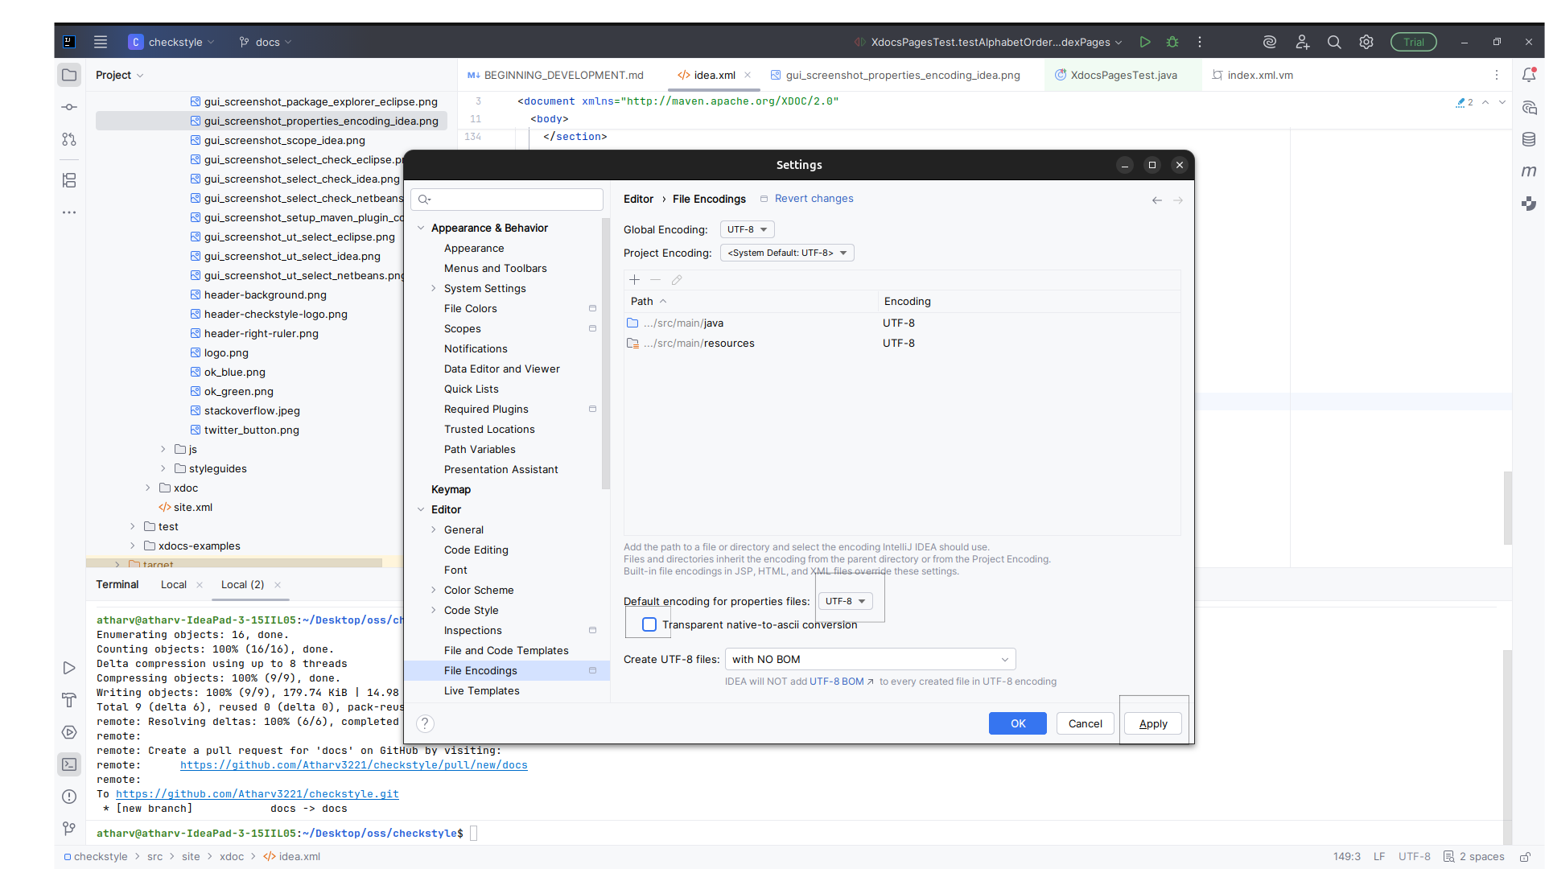Open the Problems tool window

coord(69,797)
